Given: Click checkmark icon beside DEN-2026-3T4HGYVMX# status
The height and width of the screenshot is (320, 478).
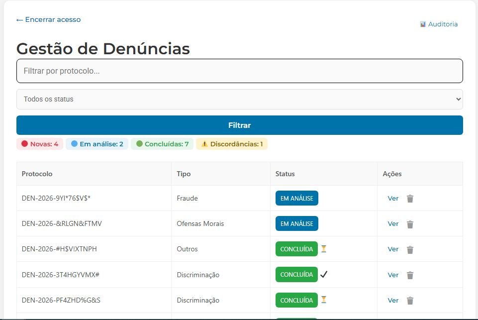Looking at the screenshot, I should pyautogui.click(x=324, y=274).
